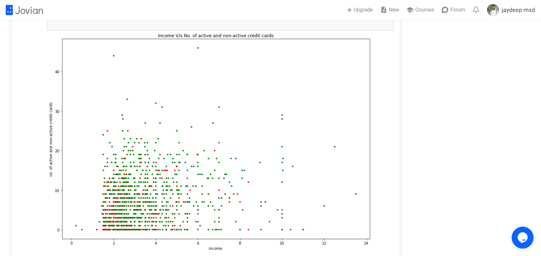541x256 pixels.
Task: Click the Jovian logo
Action: pos(24,10)
